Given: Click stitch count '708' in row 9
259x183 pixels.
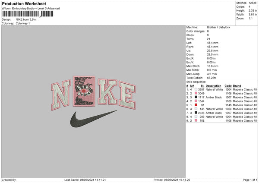Looking at the screenshot, I should click(202, 121).
